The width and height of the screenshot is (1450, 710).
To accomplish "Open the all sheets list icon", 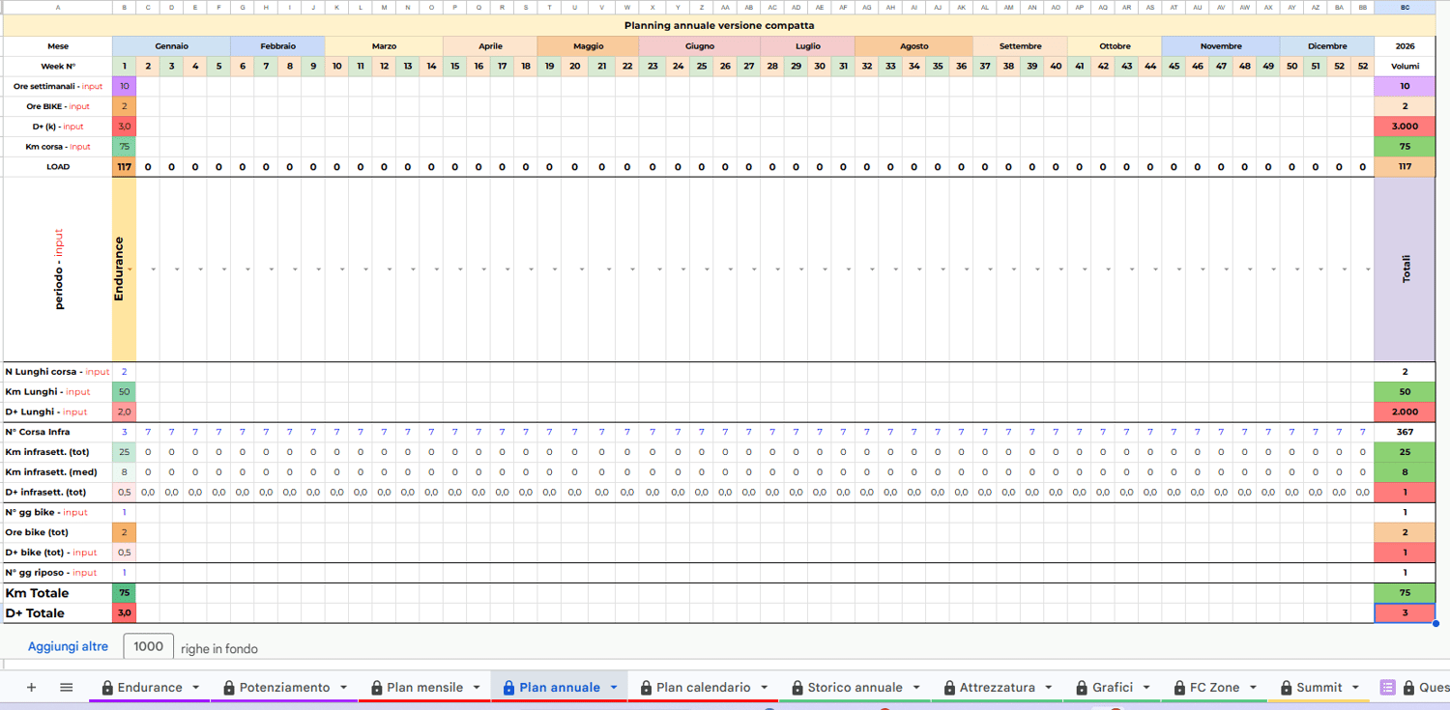I will click(x=67, y=687).
